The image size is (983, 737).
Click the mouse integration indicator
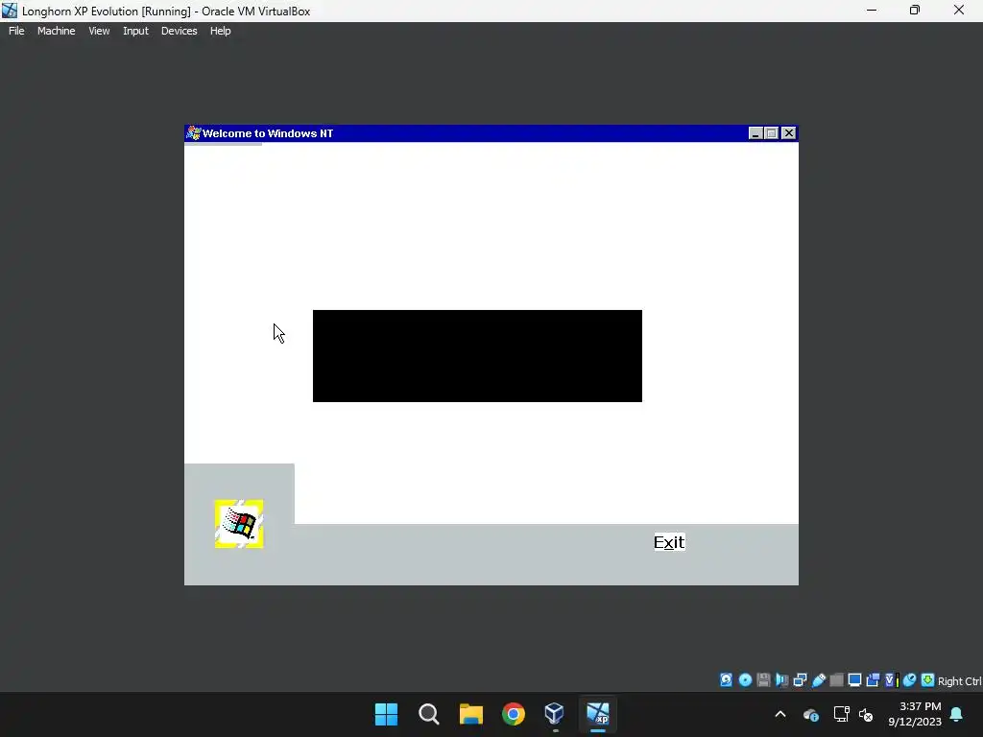point(910,680)
